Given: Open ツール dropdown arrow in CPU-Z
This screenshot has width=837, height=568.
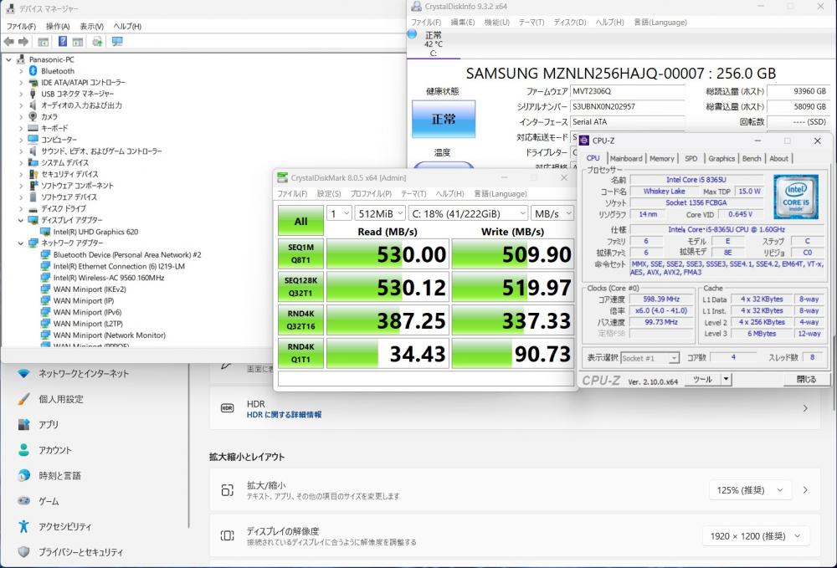Looking at the screenshot, I should tap(726, 379).
